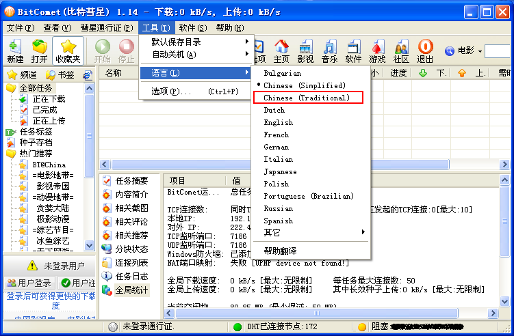Click the 新建 (New) toolbar icon
514x336 pixels.
pyautogui.click(x=15, y=51)
